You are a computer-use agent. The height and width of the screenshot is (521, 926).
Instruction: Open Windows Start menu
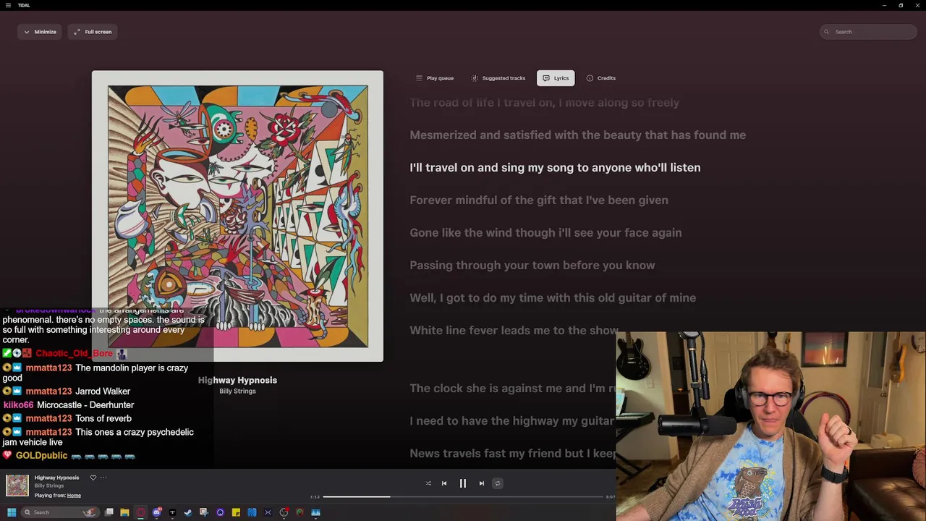pyautogui.click(x=12, y=512)
